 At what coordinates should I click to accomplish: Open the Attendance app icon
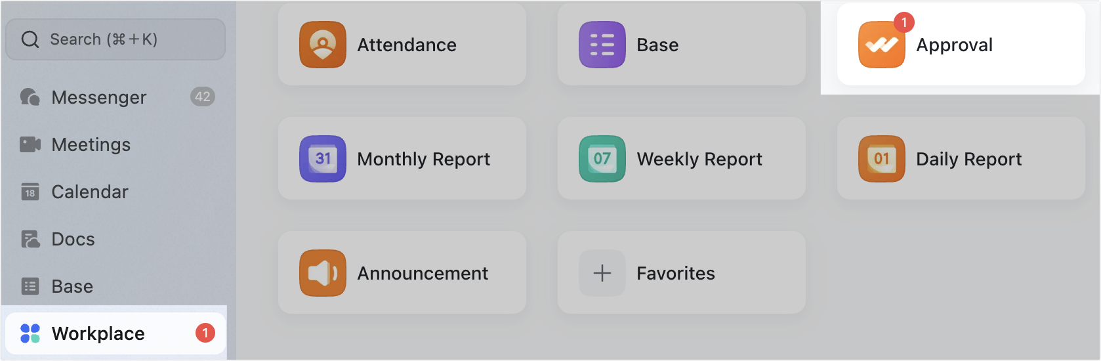(x=323, y=45)
